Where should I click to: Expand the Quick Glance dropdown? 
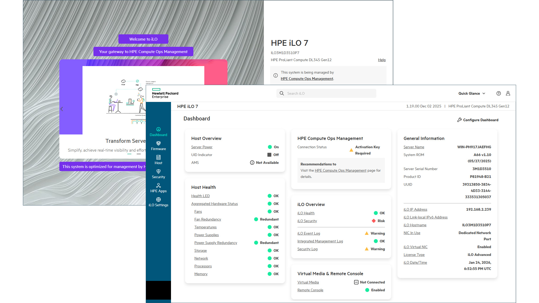tap(472, 93)
